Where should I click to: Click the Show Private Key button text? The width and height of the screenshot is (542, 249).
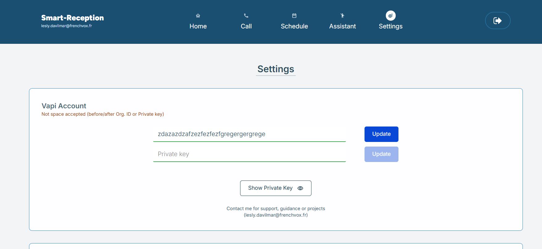[x=270, y=188]
